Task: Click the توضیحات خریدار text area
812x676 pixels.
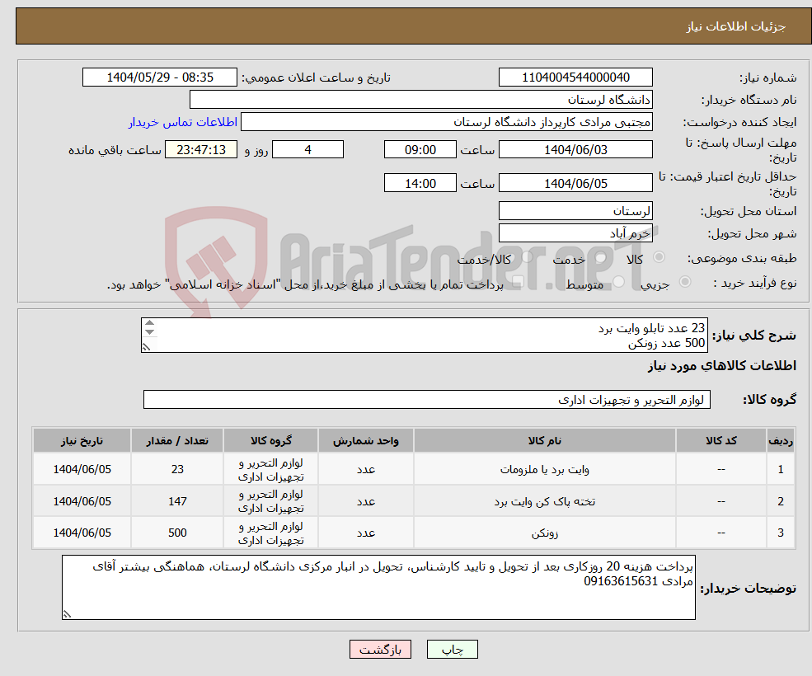Action: (x=378, y=588)
